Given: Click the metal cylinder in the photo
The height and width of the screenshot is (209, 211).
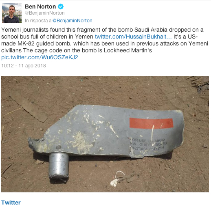Looking at the screenshot, I should click(59, 165).
